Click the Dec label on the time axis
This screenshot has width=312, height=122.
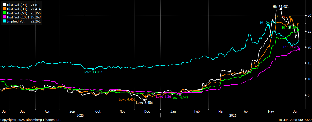coord(147,111)
